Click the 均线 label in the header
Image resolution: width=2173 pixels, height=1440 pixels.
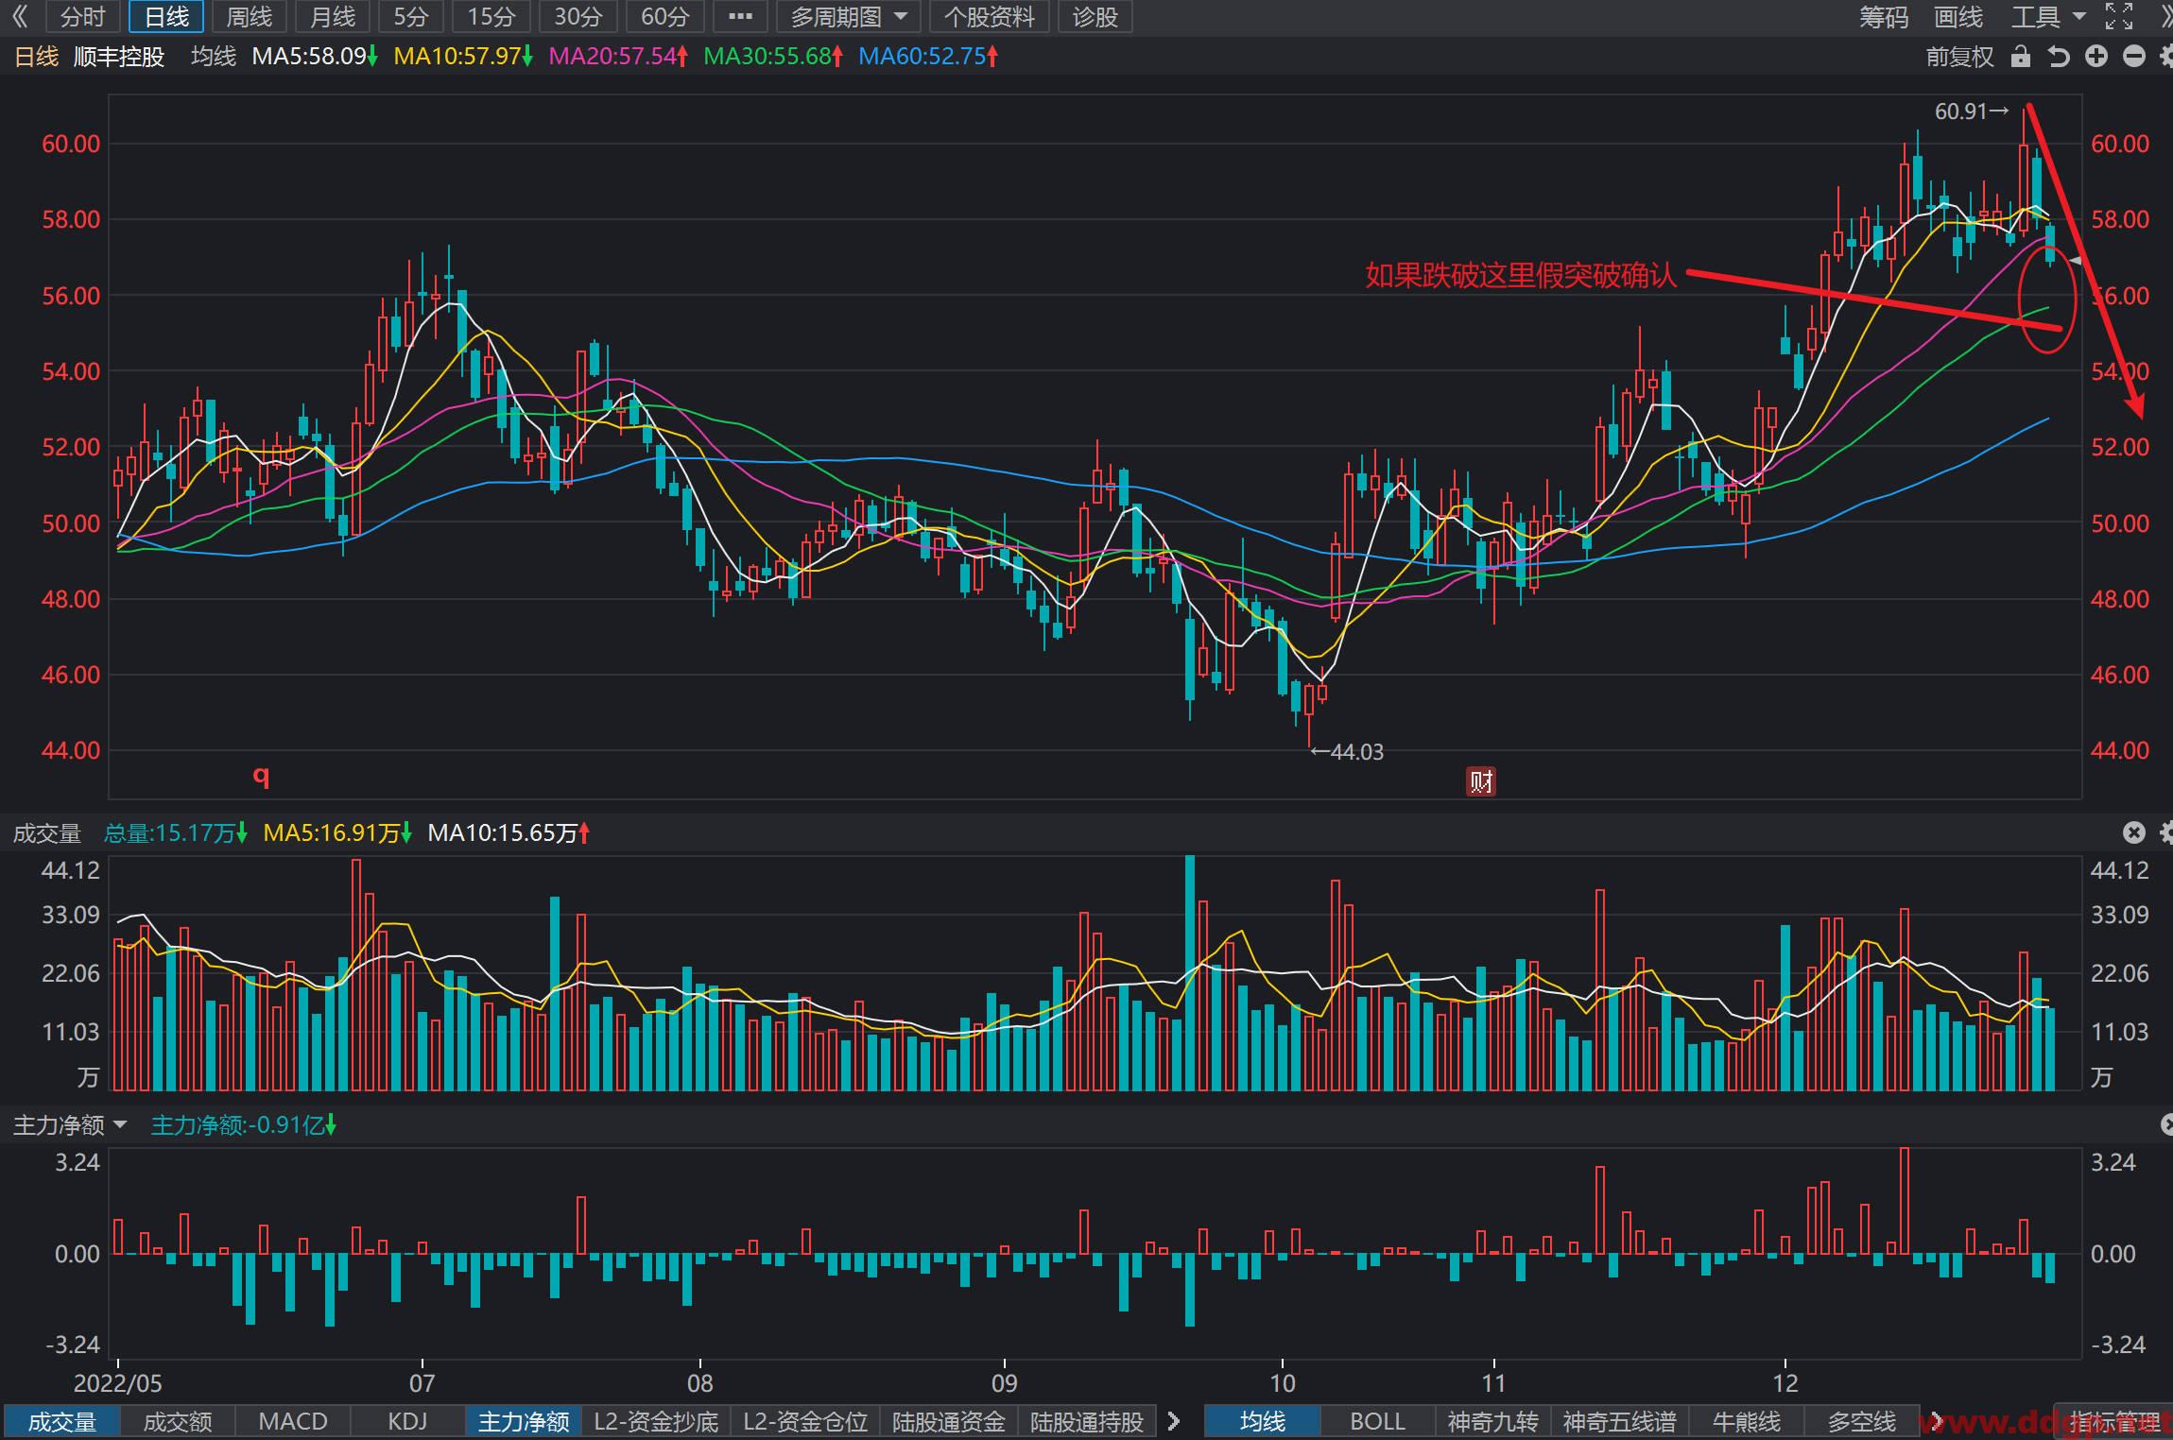tap(214, 57)
